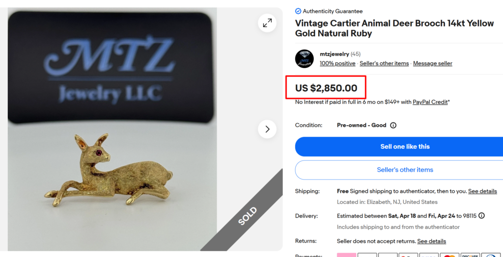Open the delivery estimate info icon
This screenshot has height=257, width=503.
point(481,216)
